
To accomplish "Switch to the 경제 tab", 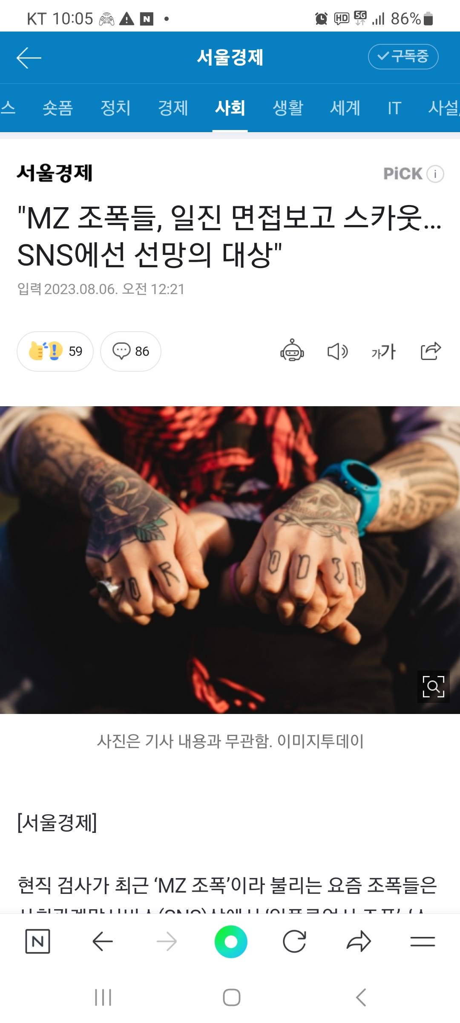I will tap(173, 107).
